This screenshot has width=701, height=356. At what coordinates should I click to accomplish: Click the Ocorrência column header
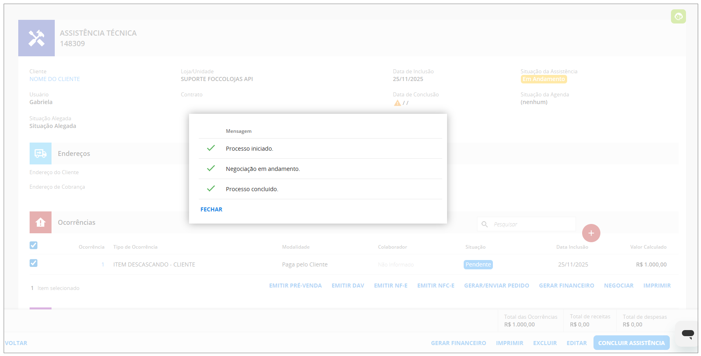[x=91, y=247]
